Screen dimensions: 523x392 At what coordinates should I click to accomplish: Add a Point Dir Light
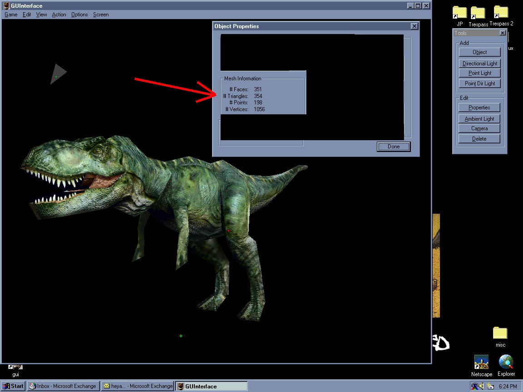tap(479, 83)
